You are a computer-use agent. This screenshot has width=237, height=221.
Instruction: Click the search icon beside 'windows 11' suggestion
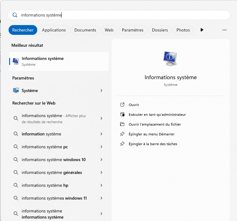pos(16,198)
